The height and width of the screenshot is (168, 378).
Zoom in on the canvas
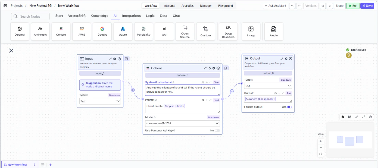[321, 141]
